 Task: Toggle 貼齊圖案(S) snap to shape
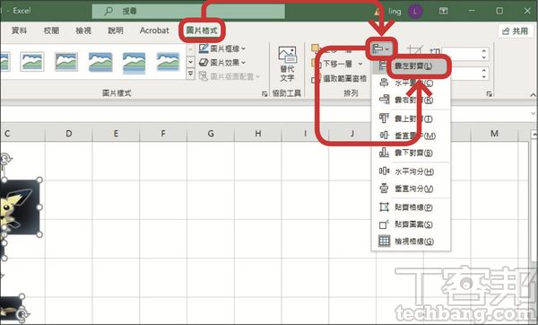coord(411,224)
